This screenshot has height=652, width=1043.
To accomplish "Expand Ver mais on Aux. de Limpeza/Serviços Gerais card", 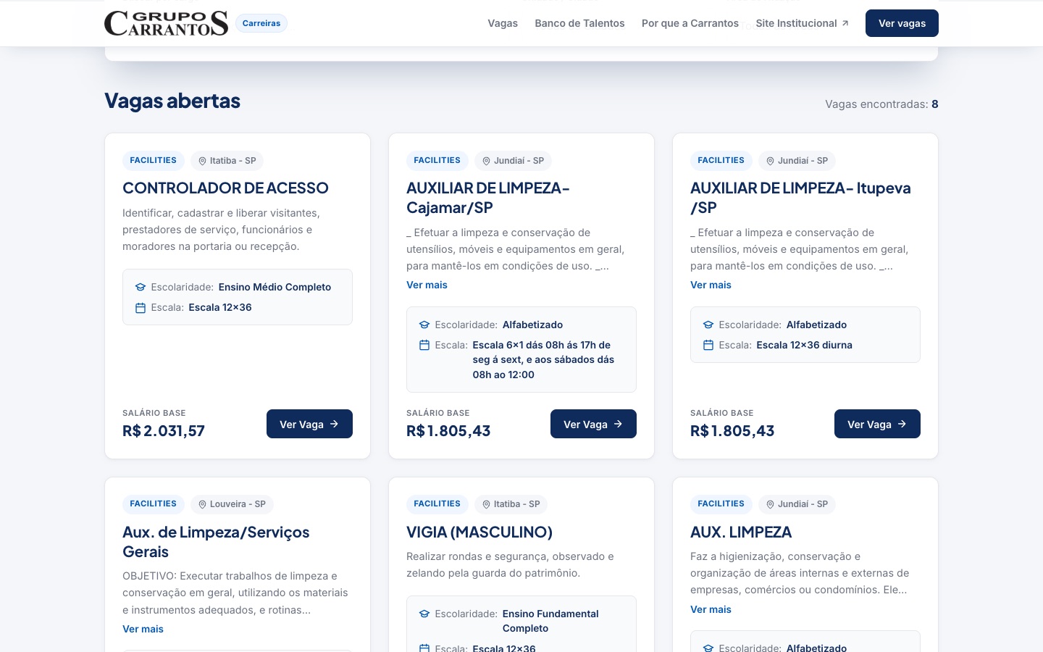I will click(143, 629).
